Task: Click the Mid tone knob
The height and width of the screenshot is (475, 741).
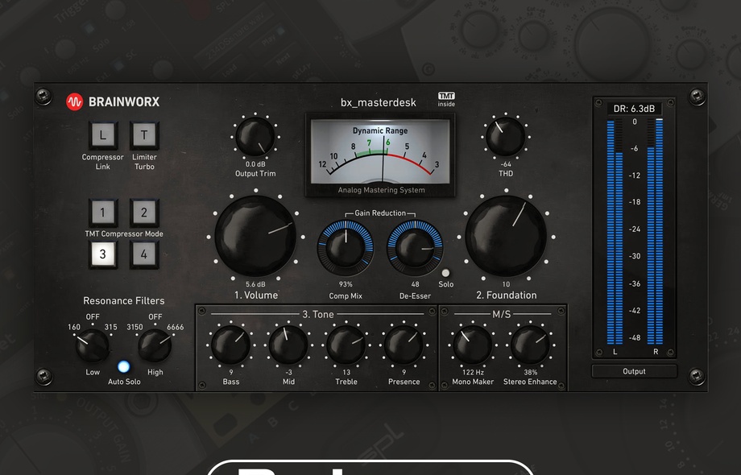Action: (x=288, y=345)
